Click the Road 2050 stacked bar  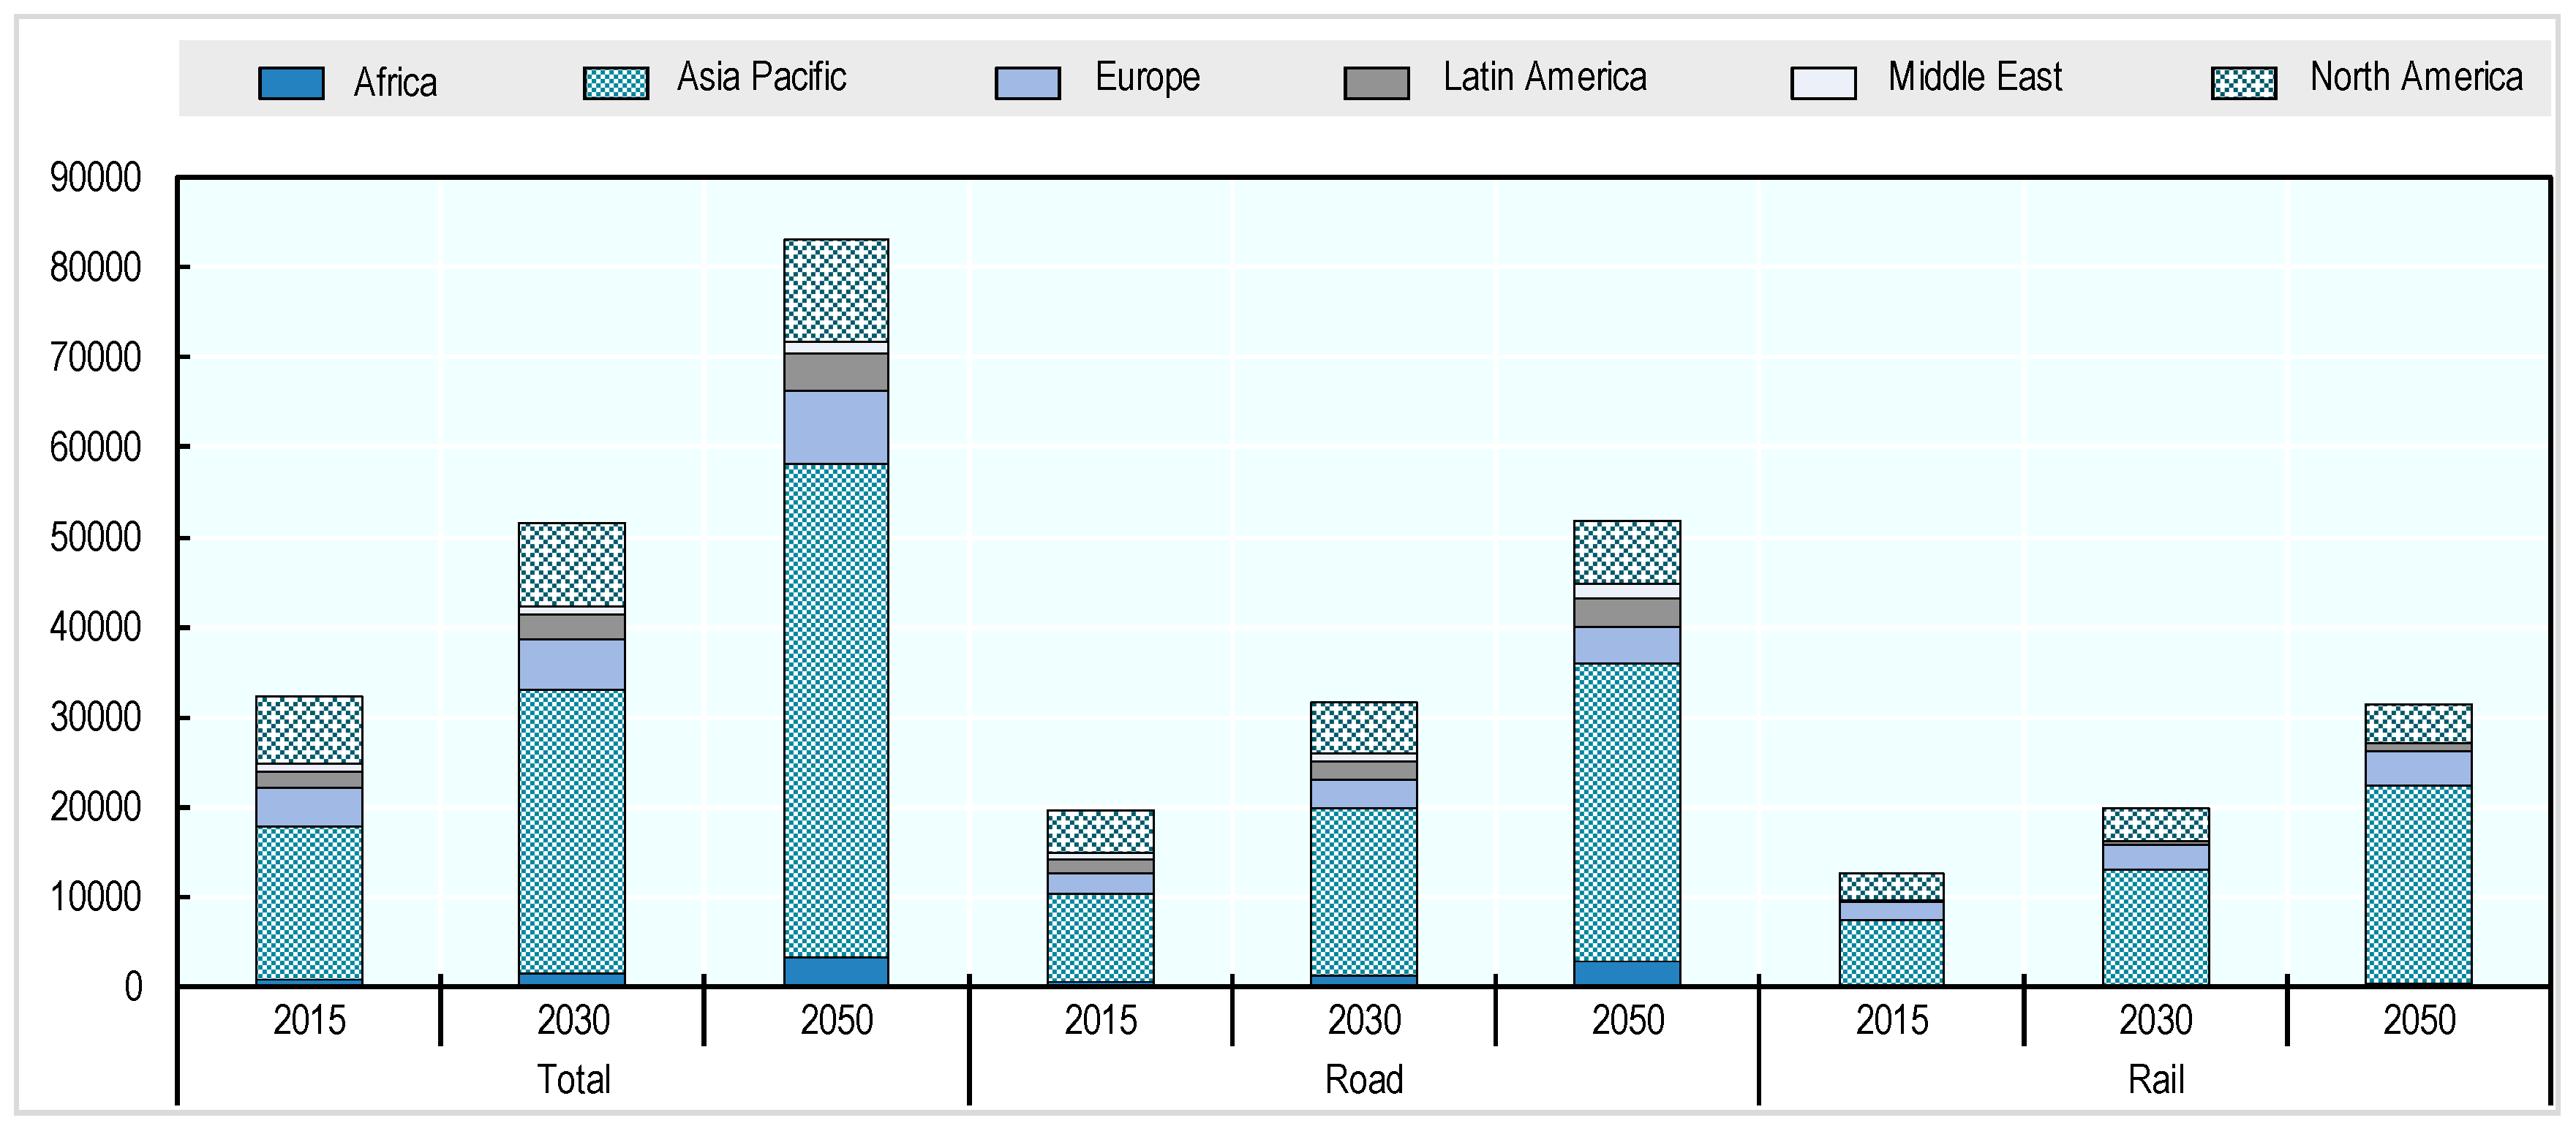(1627, 752)
